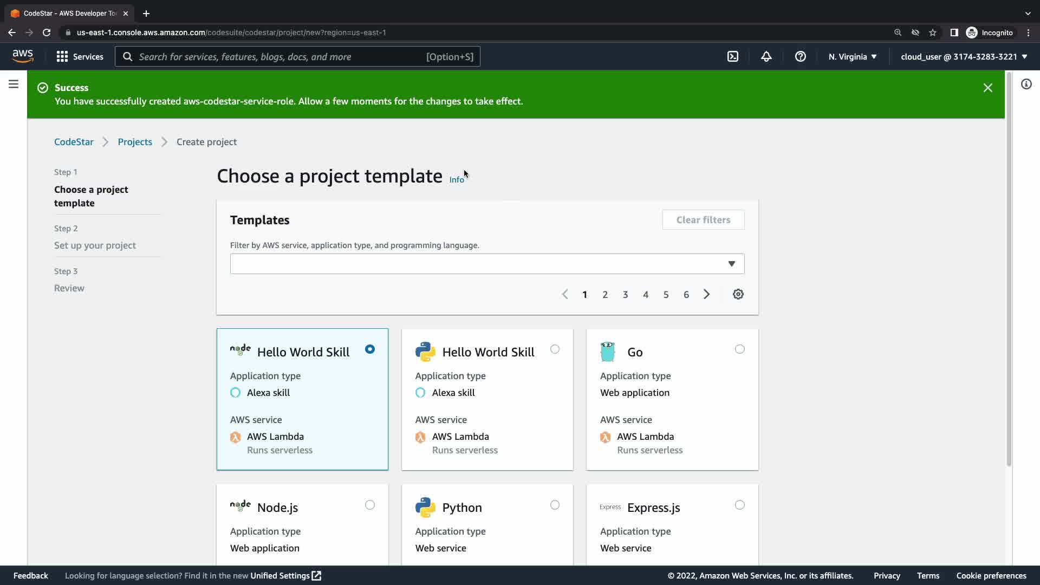Viewport: 1040px width, 585px height.
Task: Open AWS CloudShell icon in header
Action: [x=733, y=56]
